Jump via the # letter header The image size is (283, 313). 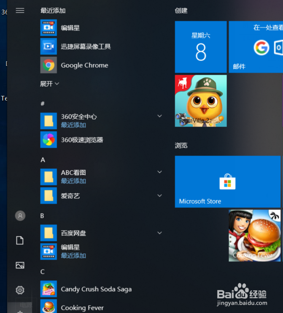[x=43, y=103]
